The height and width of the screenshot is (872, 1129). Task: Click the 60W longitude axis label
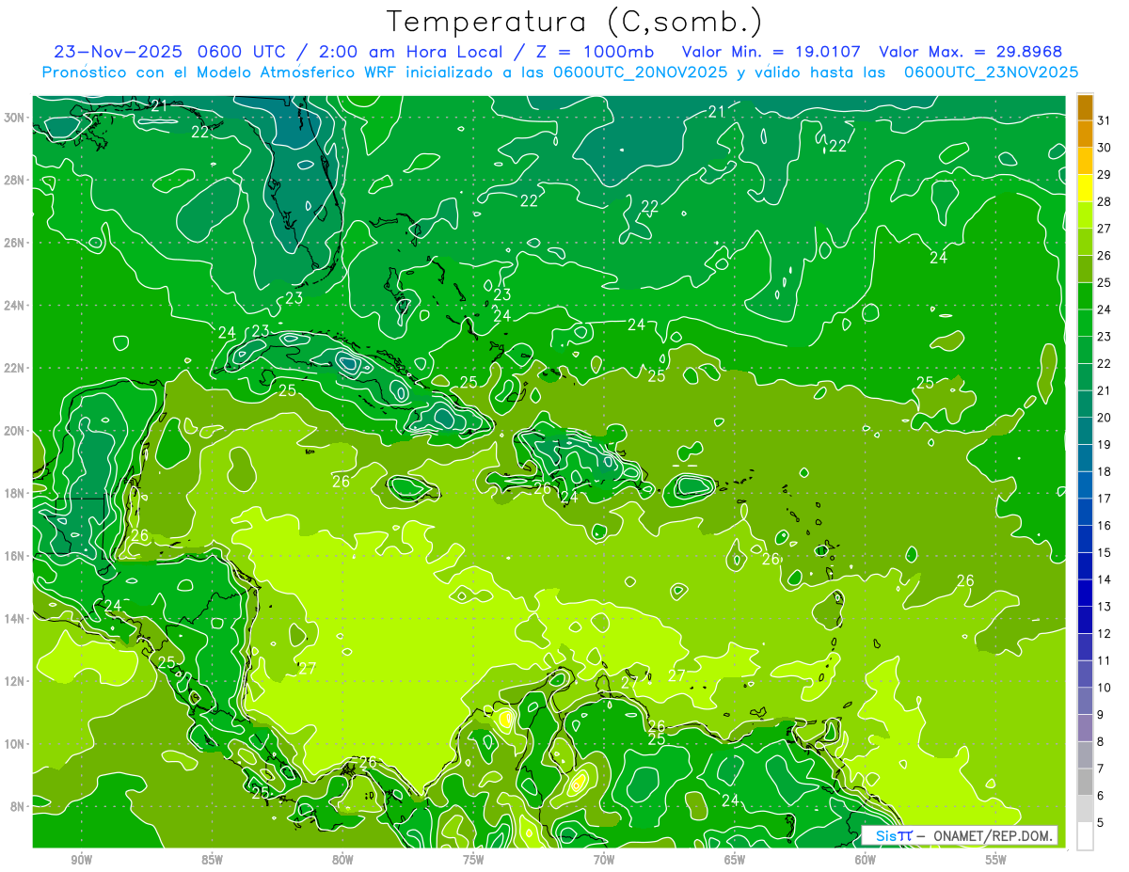pyautogui.click(x=866, y=860)
